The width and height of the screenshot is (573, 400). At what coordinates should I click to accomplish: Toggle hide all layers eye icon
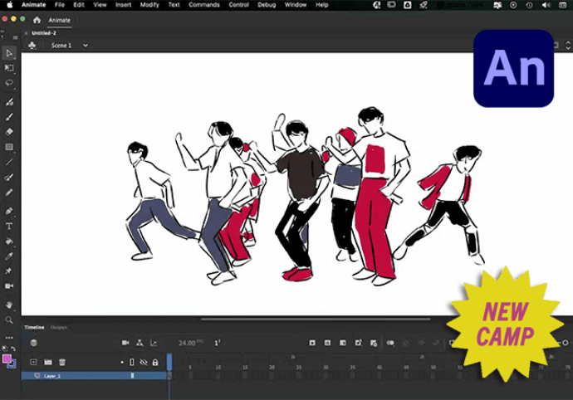click(143, 362)
